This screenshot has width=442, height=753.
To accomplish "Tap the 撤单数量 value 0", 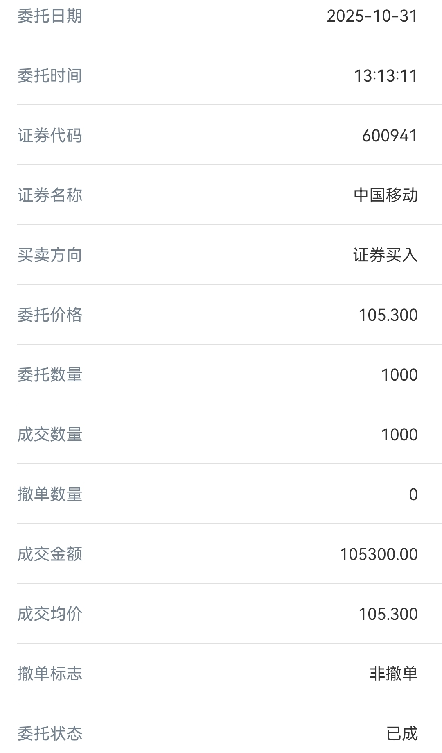I will (x=413, y=494).
